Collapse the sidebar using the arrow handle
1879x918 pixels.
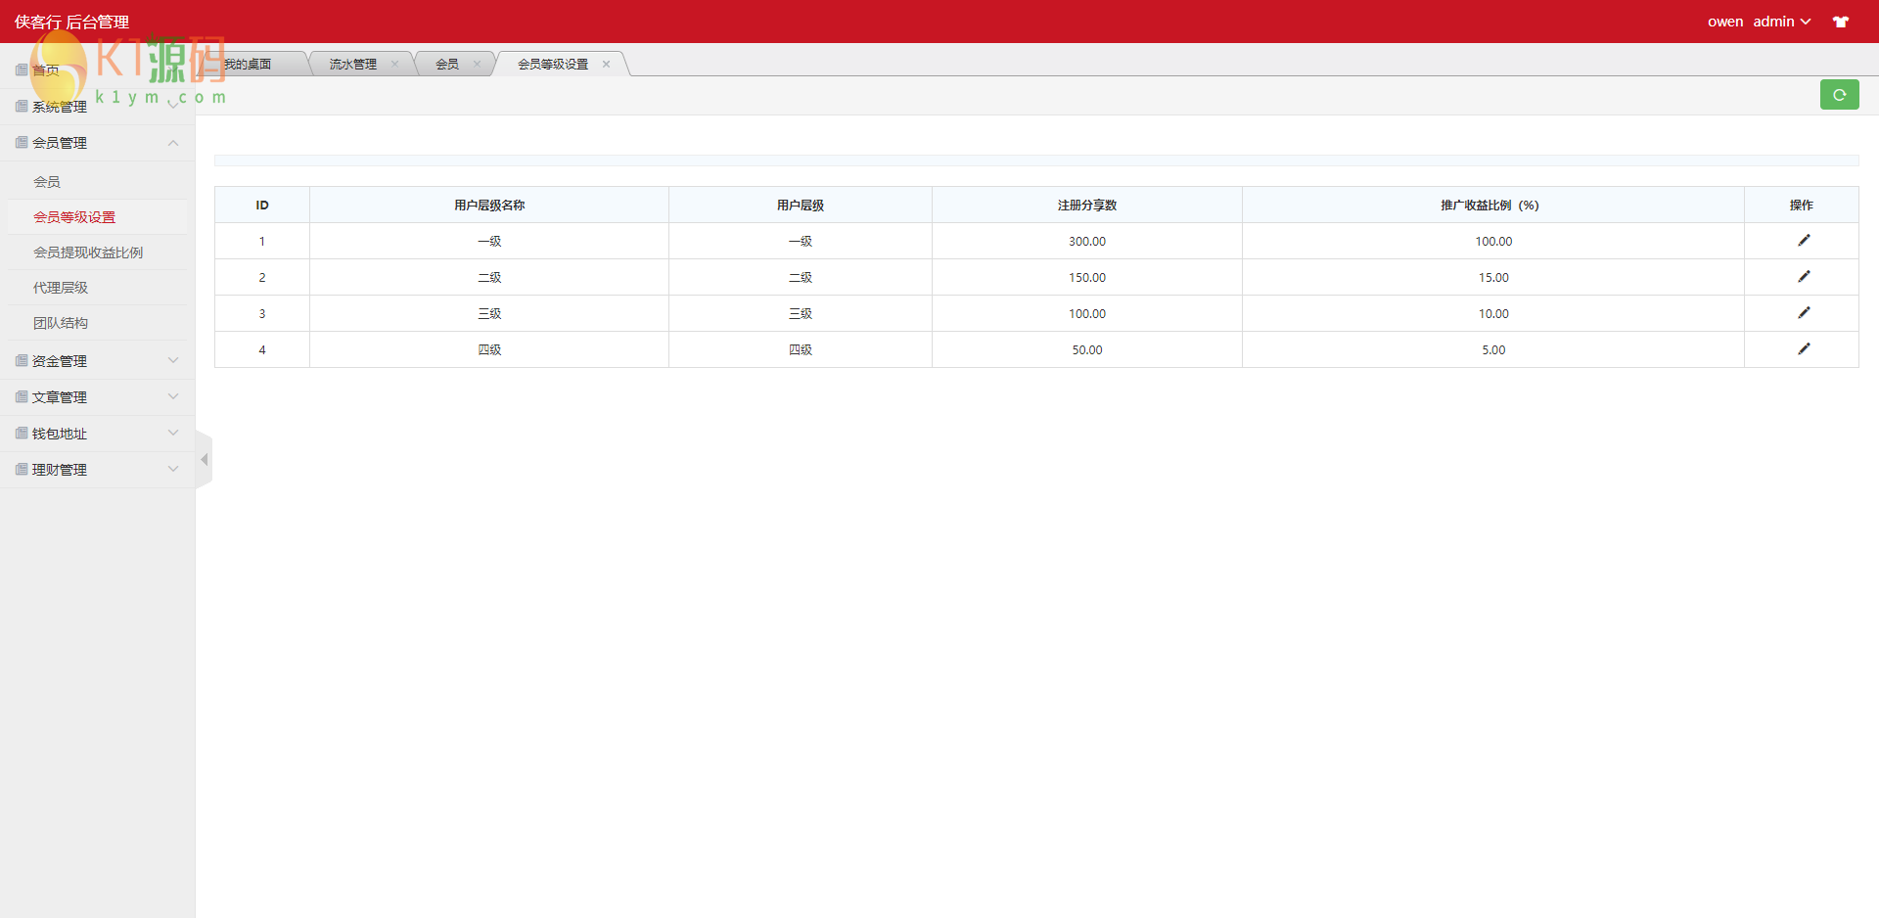[204, 459]
